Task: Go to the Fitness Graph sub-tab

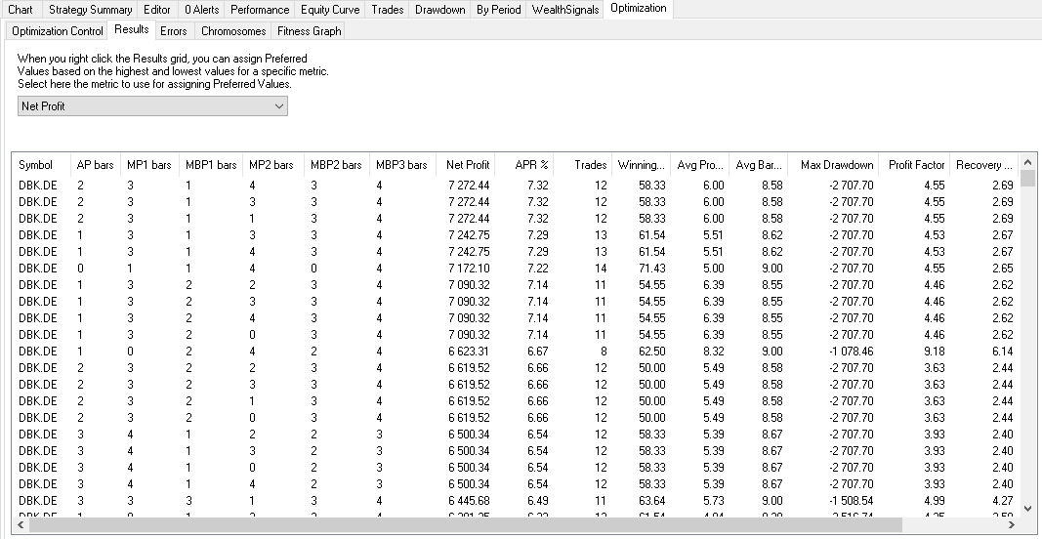Action: click(x=309, y=31)
